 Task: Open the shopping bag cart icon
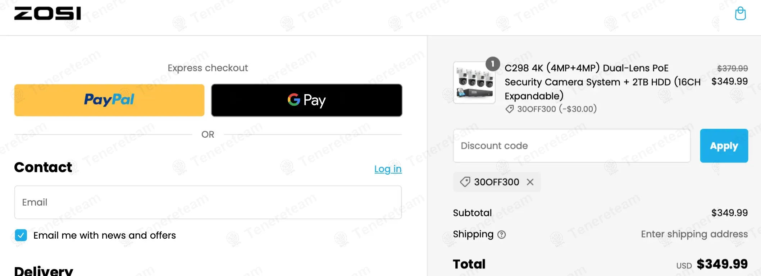(740, 14)
